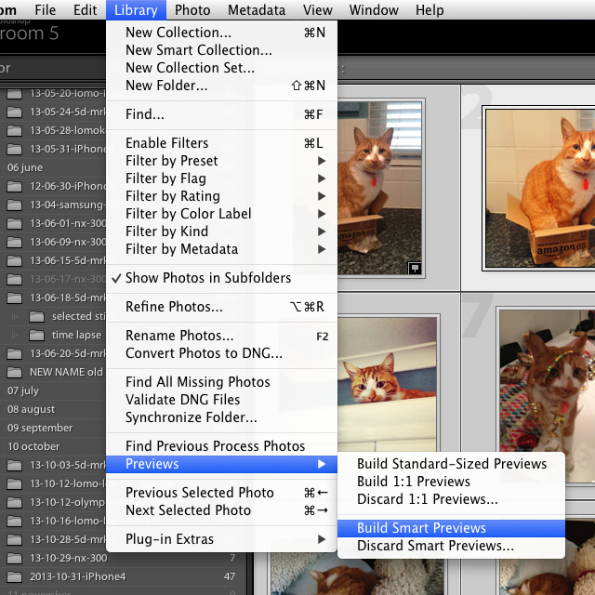This screenshot has height=595, width=595.
Task: Select cat in Amazon box thumbnail, cell 2
Action: coord(540,189)
